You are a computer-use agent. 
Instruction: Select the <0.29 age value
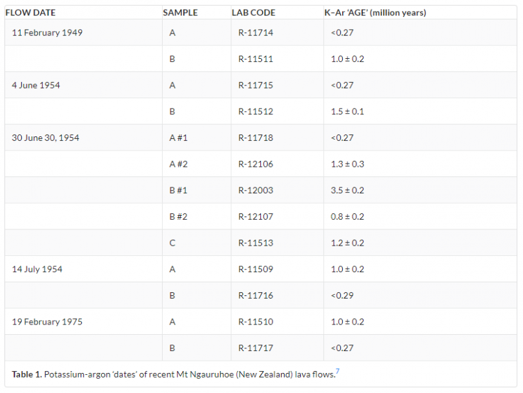click(x=342, y=295)
